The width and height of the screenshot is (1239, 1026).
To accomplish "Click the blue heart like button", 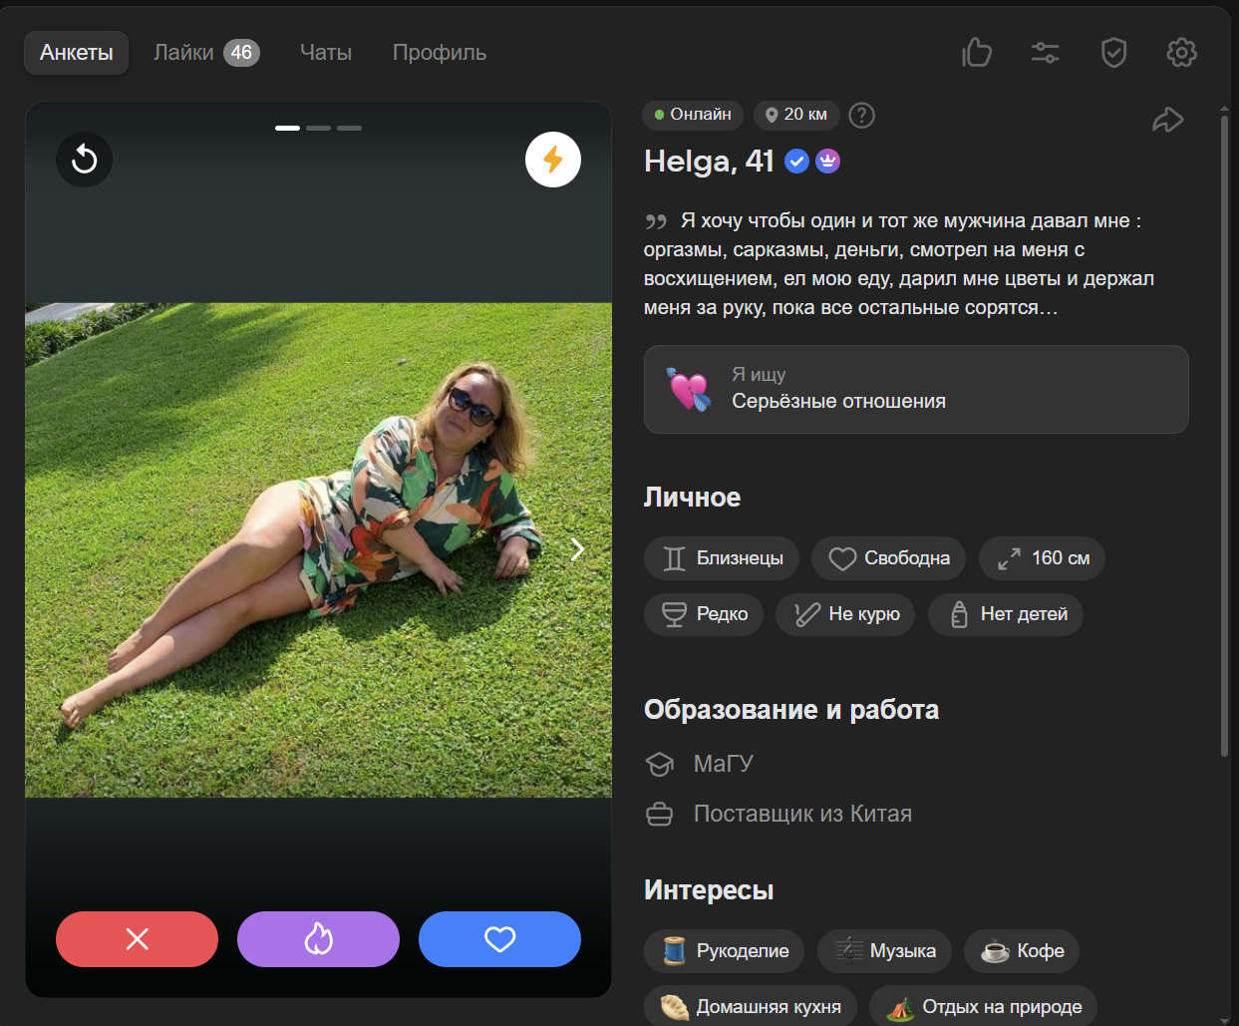I will [x=499, y=939].
